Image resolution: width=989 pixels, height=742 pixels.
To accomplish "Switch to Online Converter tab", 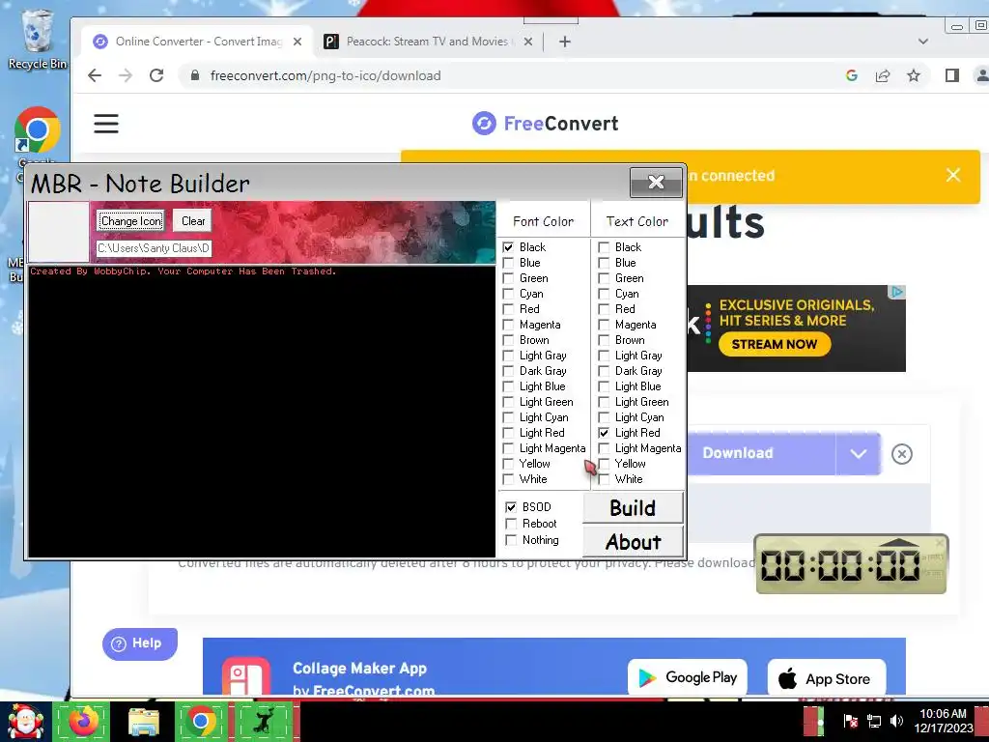I will point(197,42).
